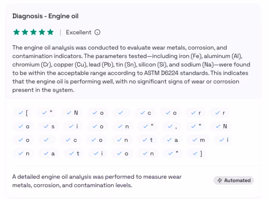Toggle the checked "]" closing bracket chip
The image size is (268, 199).
(197, 154)
